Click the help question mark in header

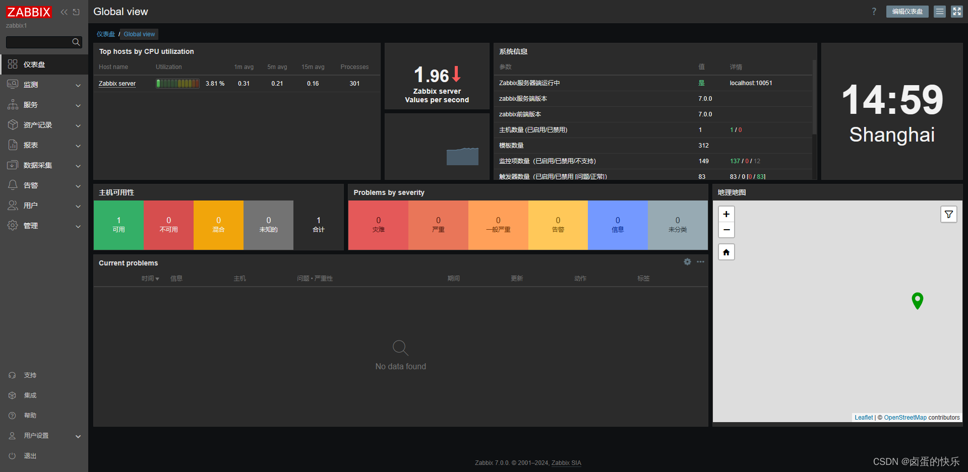pos(874,12)
